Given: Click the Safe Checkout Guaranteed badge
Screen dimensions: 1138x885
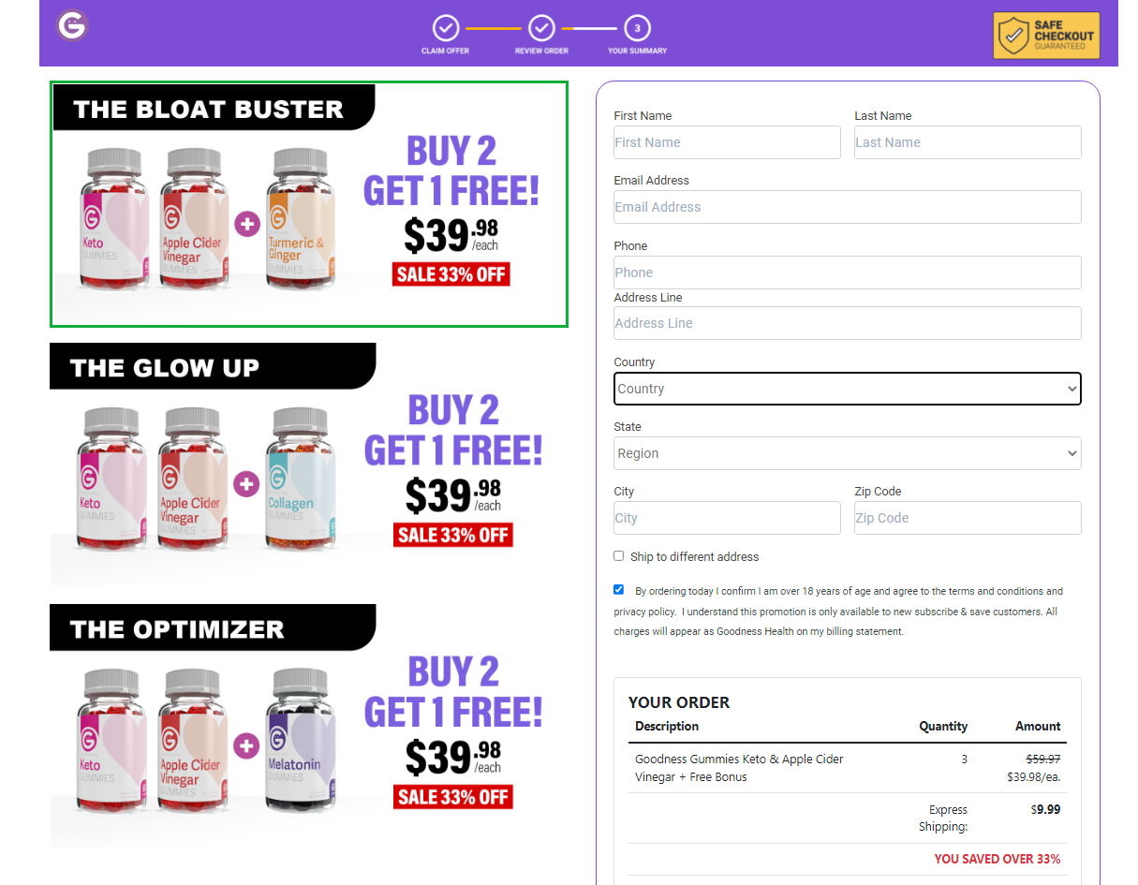Looking at the screenshot, I should tap(1046, 35).
